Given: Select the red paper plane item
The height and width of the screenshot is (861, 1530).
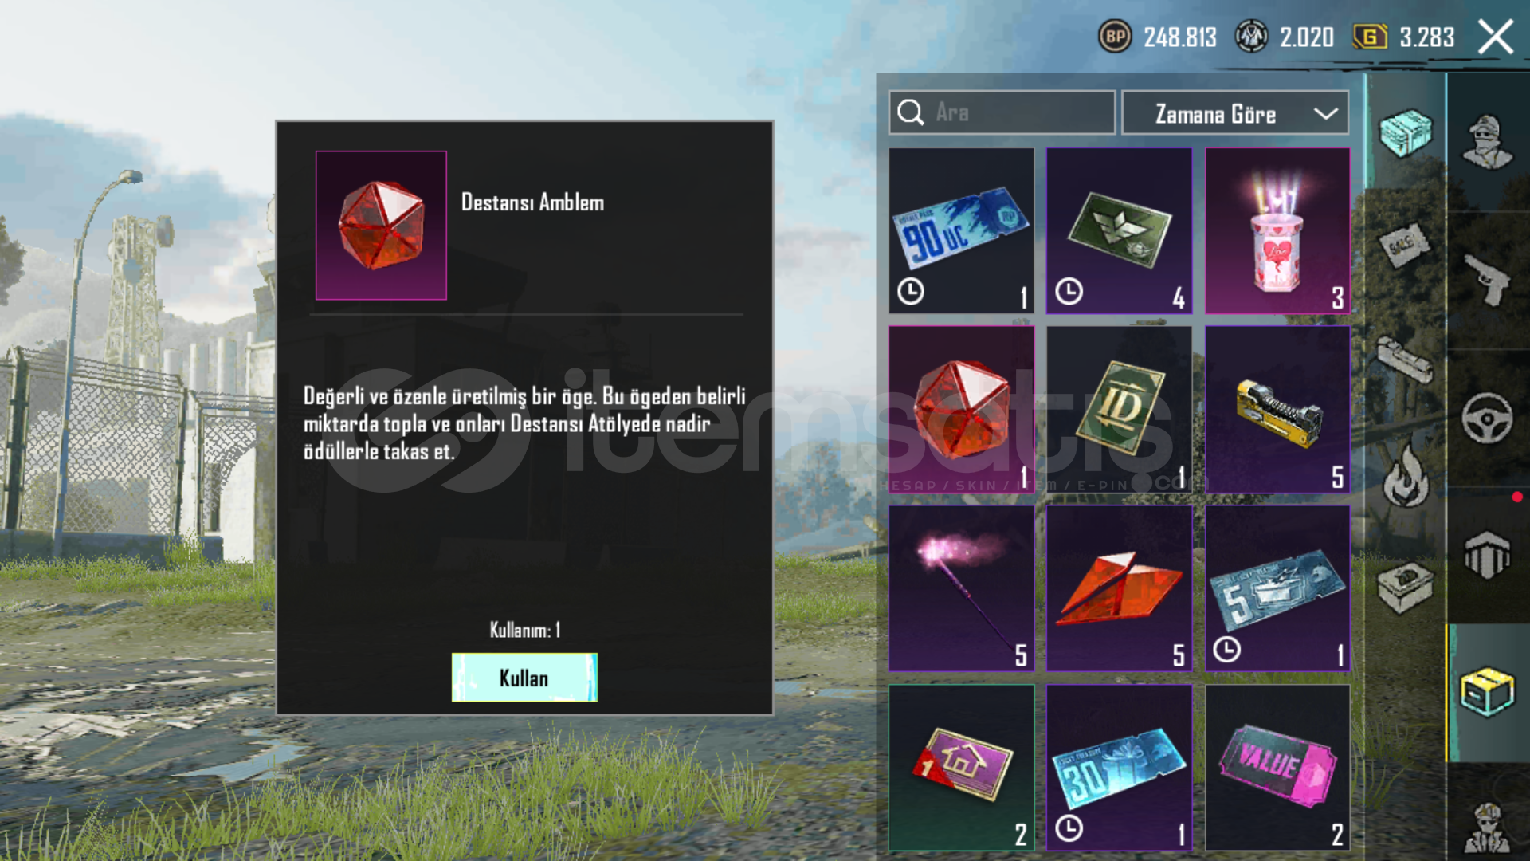Looking at the screenshot, I should (x=1119, y=588).
